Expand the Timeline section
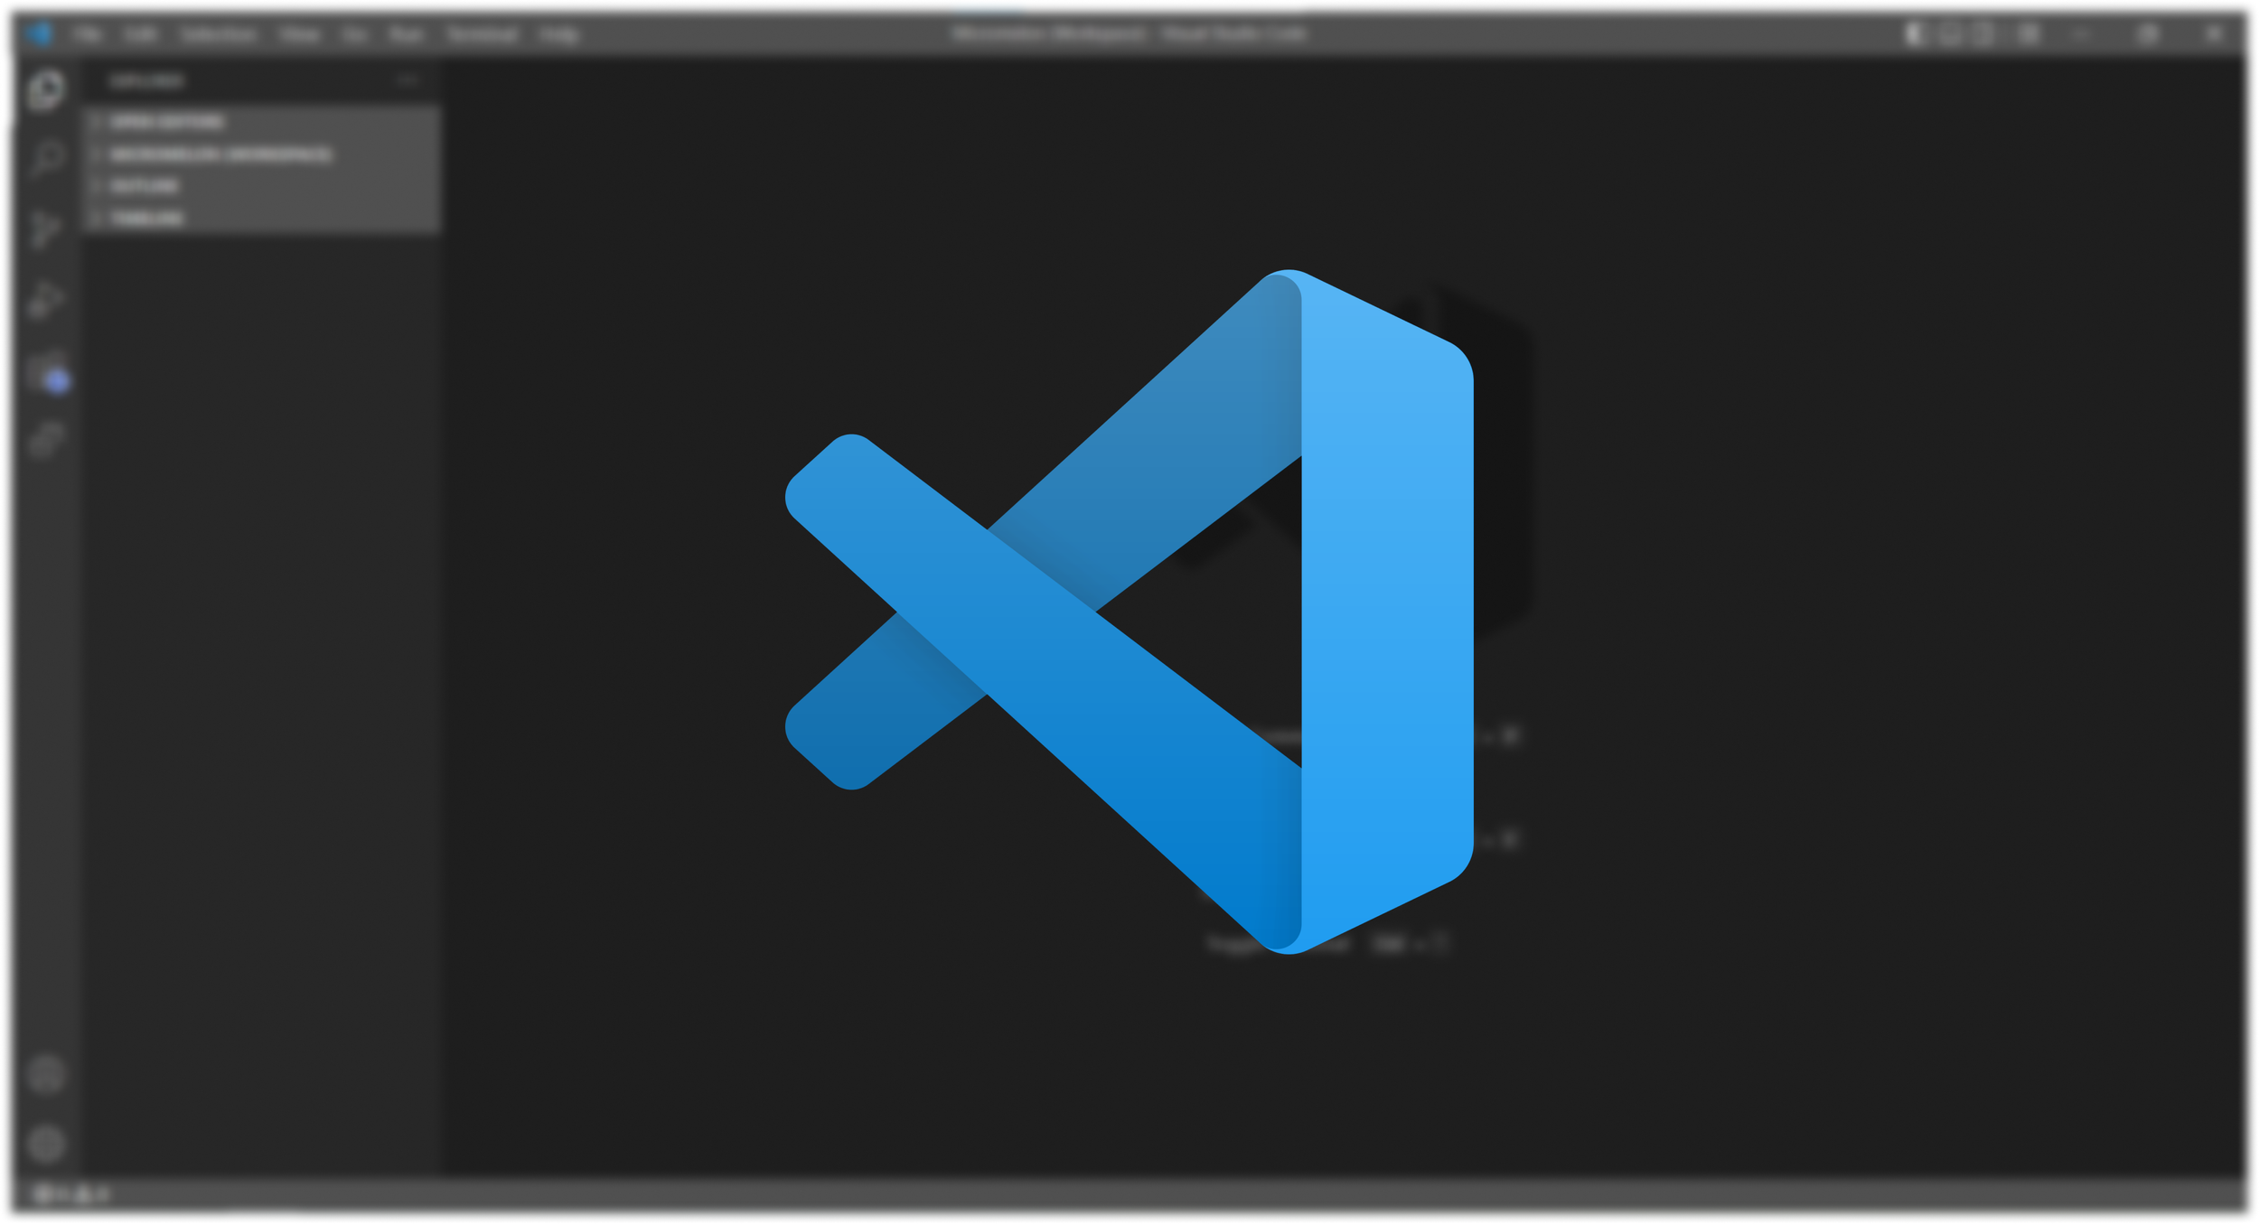The height and width of the screenshot is (1224, 2259). pos(147,219)
